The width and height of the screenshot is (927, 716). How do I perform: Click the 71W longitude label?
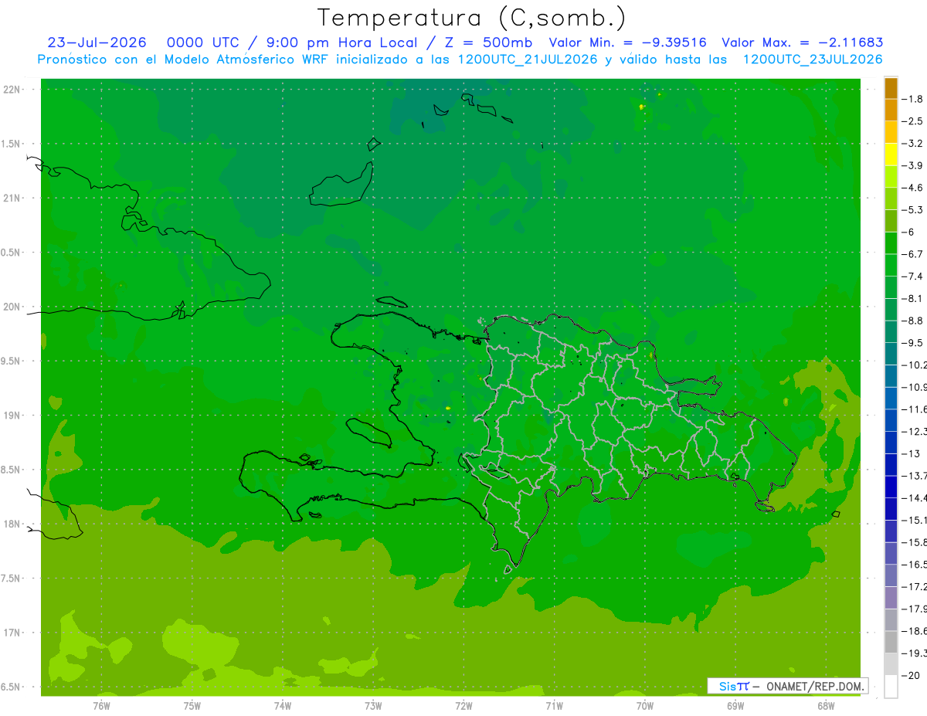pyautogui.click(x=554, y=706)
